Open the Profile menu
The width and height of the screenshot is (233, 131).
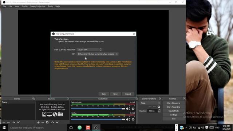click(24, 7)
